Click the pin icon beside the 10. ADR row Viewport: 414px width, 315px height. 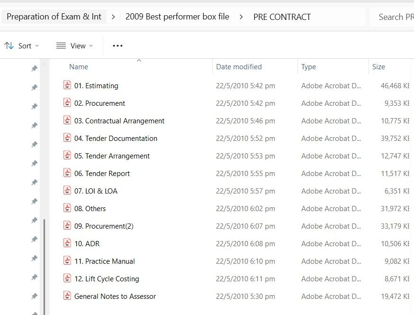coord(34,240)
